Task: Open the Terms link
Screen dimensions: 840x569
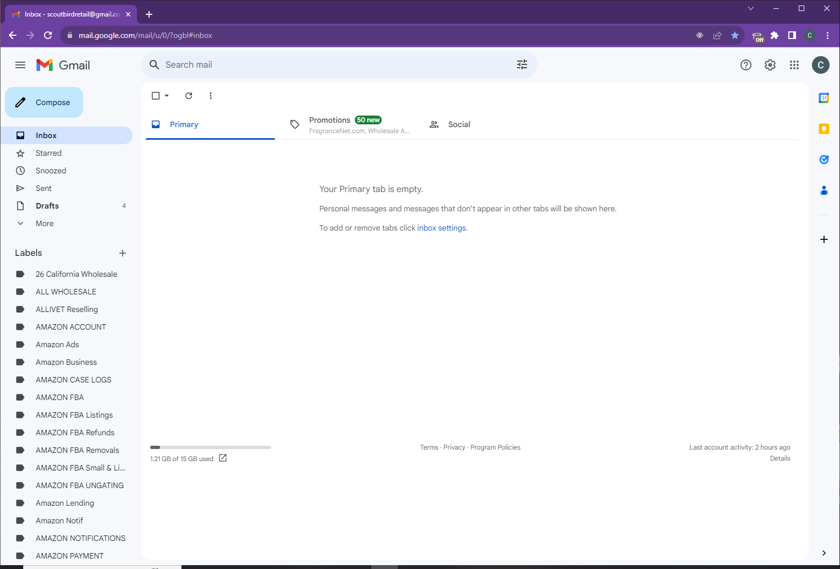Action: [429, 447]
